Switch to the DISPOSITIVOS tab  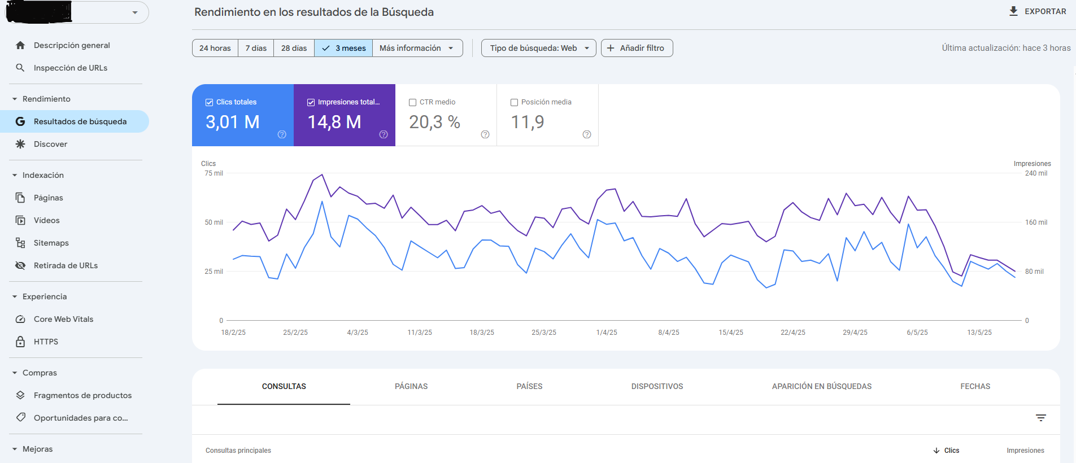point(656,386)
